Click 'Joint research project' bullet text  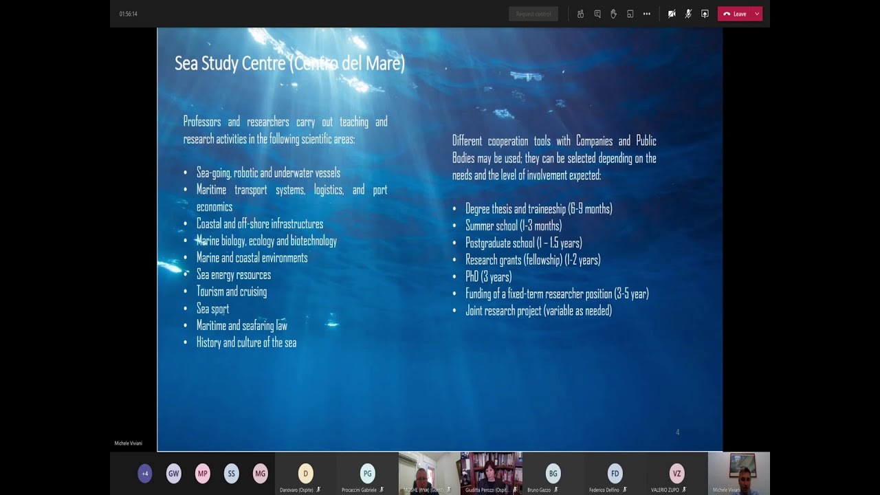(538, 311)
